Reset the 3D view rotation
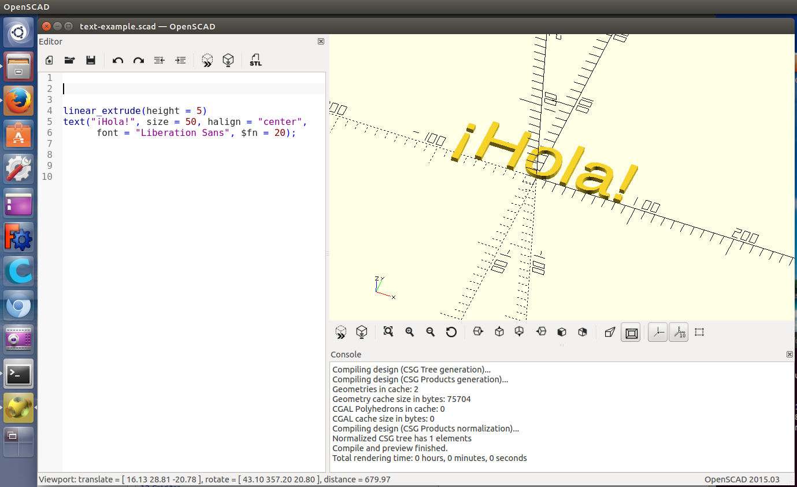 pos(451,332)
